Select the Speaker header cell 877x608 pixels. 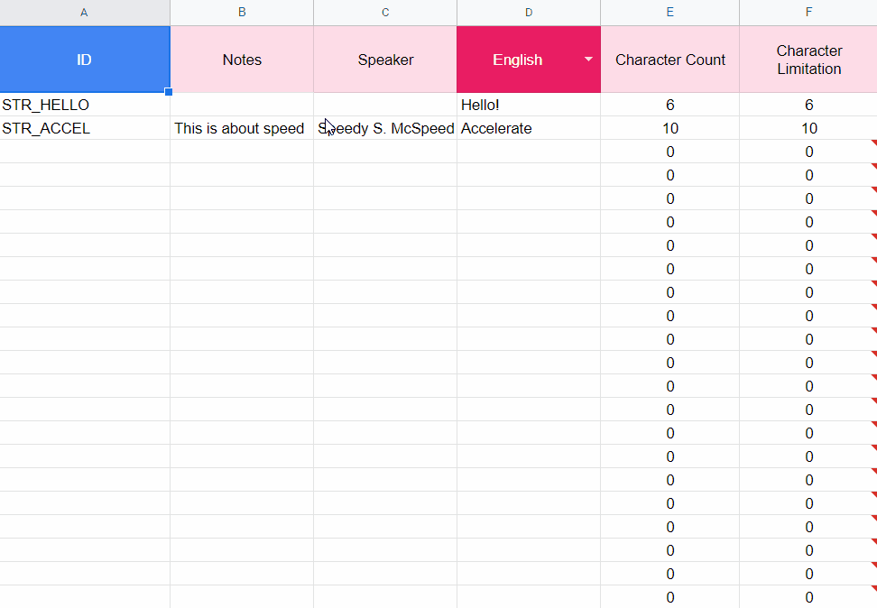point(385,60)
